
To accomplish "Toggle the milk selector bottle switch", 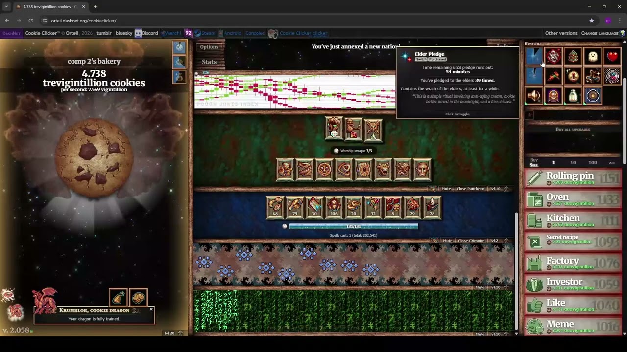I will click(x=573, y=96).
